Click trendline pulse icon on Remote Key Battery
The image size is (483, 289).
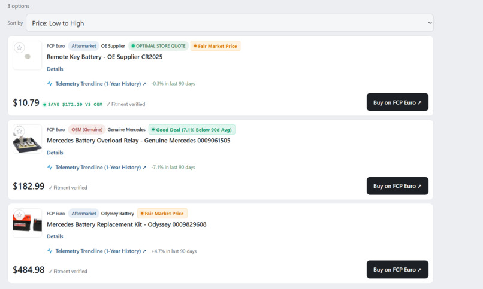(50, 83)
